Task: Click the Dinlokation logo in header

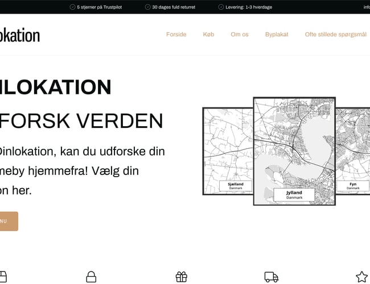Action: pyautogui.click(x=19, y=35)
